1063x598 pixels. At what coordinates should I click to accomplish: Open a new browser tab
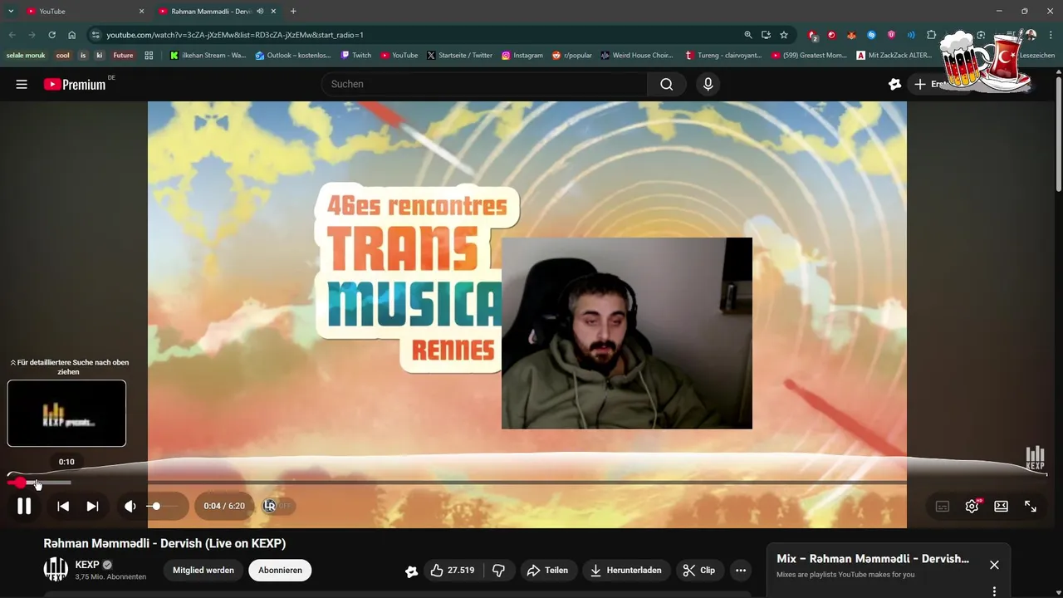tap(293, 12)
